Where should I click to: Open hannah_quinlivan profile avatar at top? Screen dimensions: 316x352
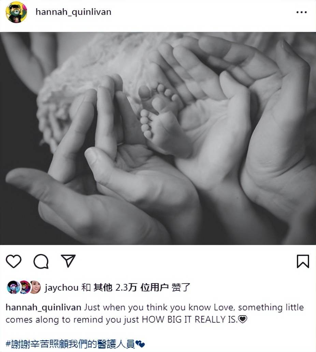tap(16, 12)
